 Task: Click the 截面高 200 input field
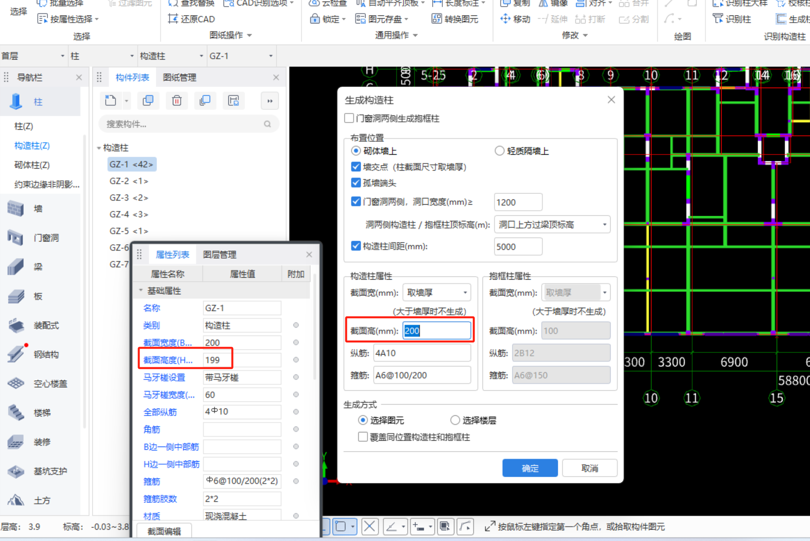coord(437,331)
